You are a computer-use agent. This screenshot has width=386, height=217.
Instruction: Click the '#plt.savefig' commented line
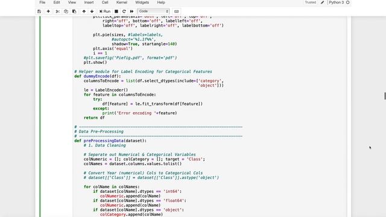tap(130, 58)
